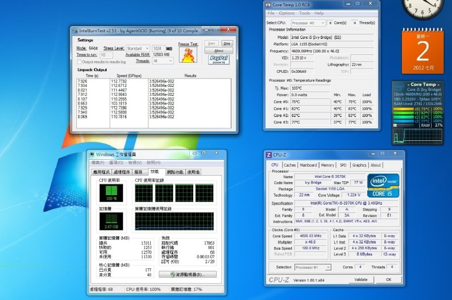The image size is (452, 300).
Task: Click the About button in IntelBurnTest
Action: point(219,51)
